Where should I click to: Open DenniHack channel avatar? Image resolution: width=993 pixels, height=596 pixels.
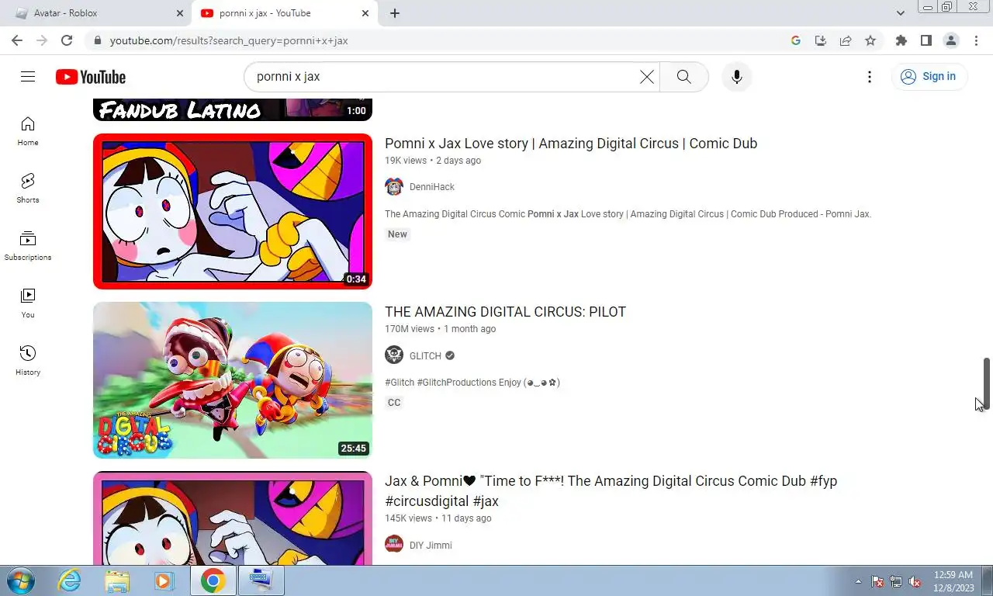tap(394, 187)
